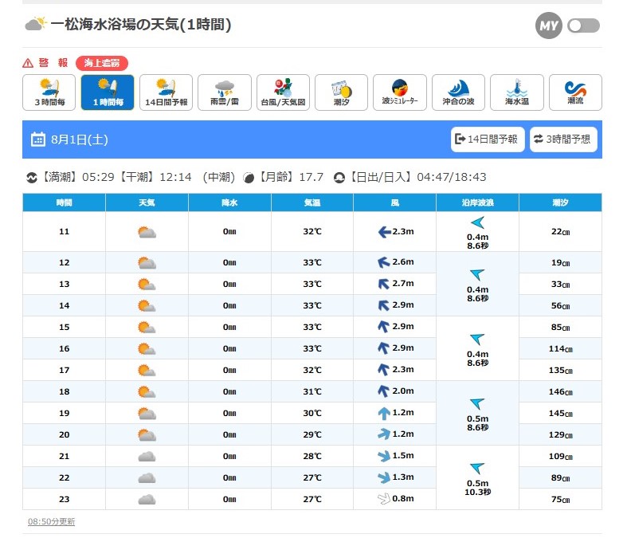Click the cloudy icon in 23時 row
The image size is (627, 538).
pyautogui.click(x=147, y=500)
